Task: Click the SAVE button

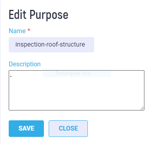Action: [26, 129]
